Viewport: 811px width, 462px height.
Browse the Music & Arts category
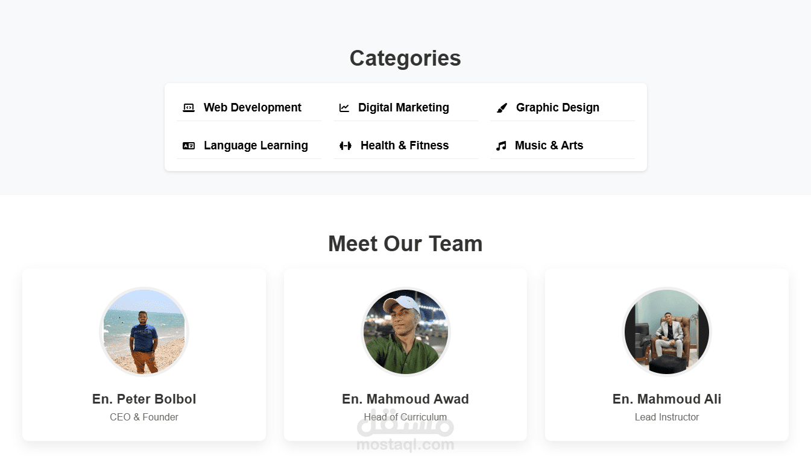pos(549,146)
